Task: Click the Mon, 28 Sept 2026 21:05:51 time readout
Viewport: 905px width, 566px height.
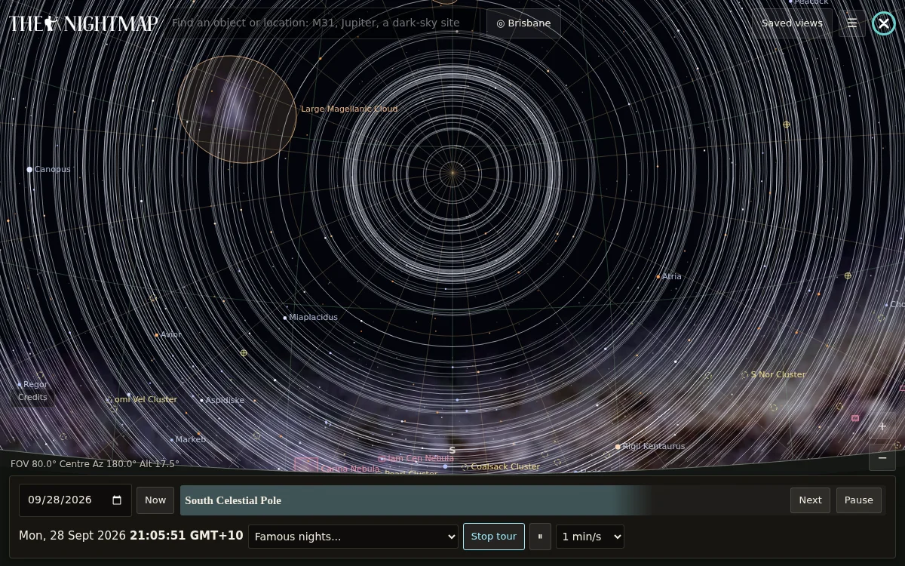Action: point(131,536)
